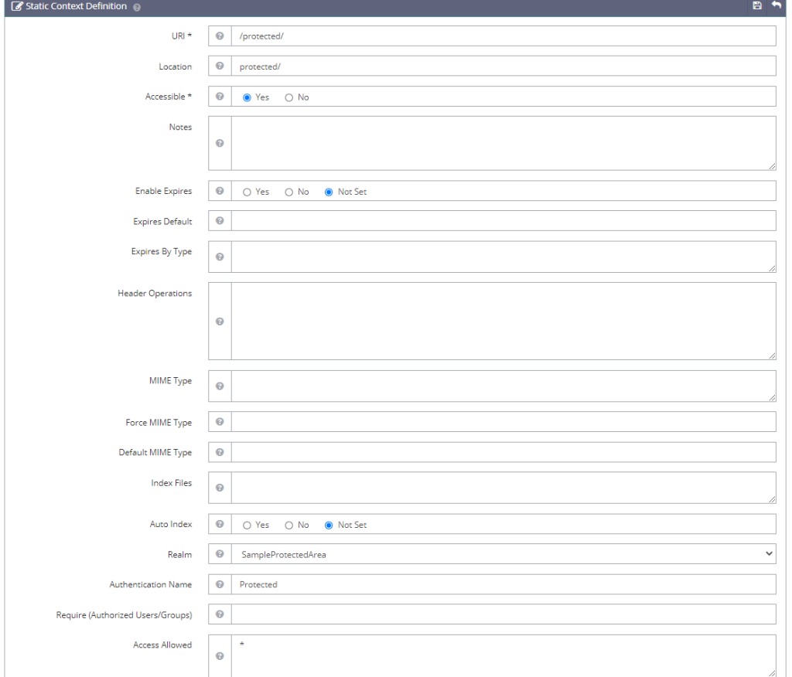Viewport: 792px width, 677px height.
Task: Select Yes for Enable Expires
Action: click(x=247, y=192)
